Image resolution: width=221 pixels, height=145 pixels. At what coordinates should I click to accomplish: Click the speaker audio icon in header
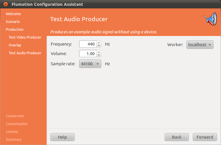pos(210,19)
